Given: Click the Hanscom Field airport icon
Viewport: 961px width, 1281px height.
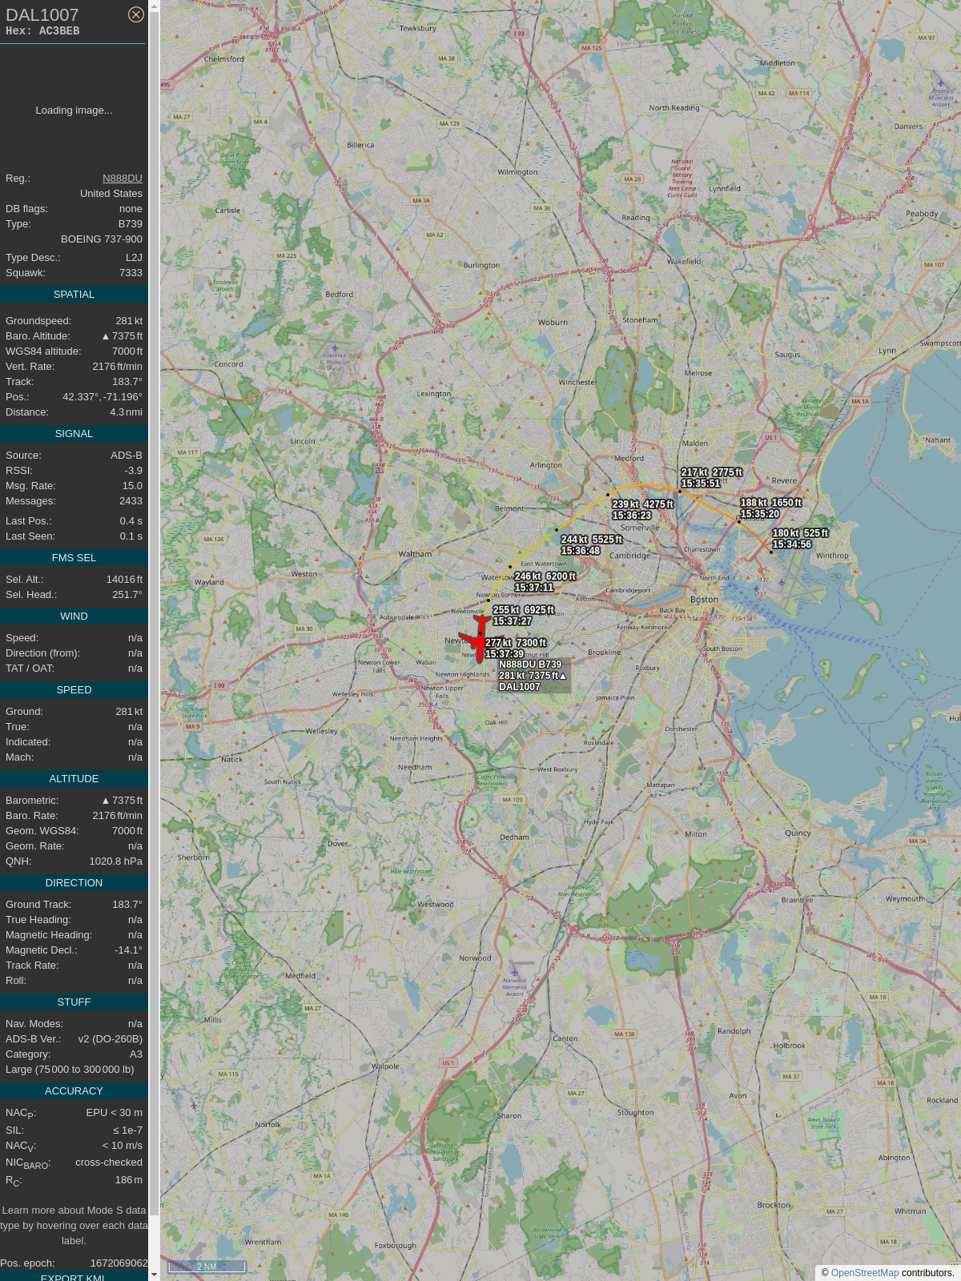Looking at the screenshot, I should point(335,348).
